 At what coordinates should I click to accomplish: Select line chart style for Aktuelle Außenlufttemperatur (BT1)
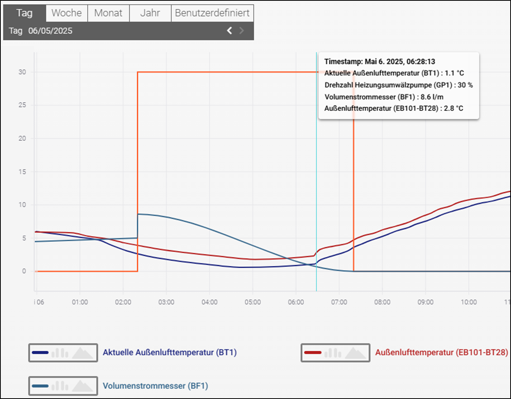coord(41,352)
